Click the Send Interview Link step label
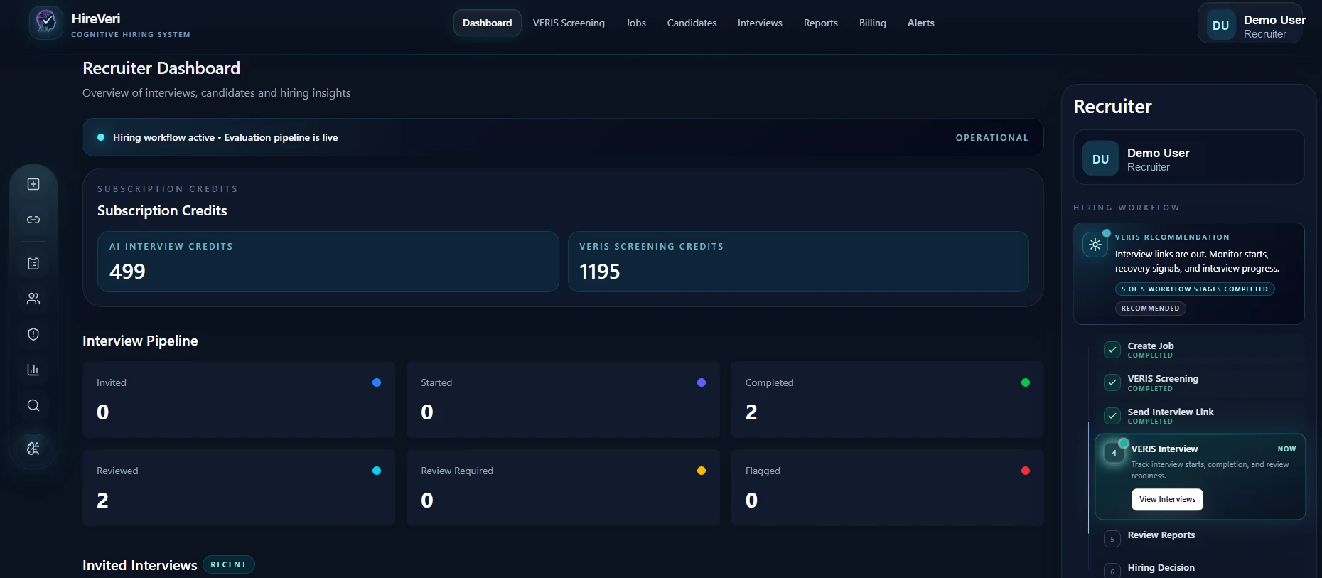Image resolution: width=1322 pixels, height=578 pixels. [x=1170, y=412]
